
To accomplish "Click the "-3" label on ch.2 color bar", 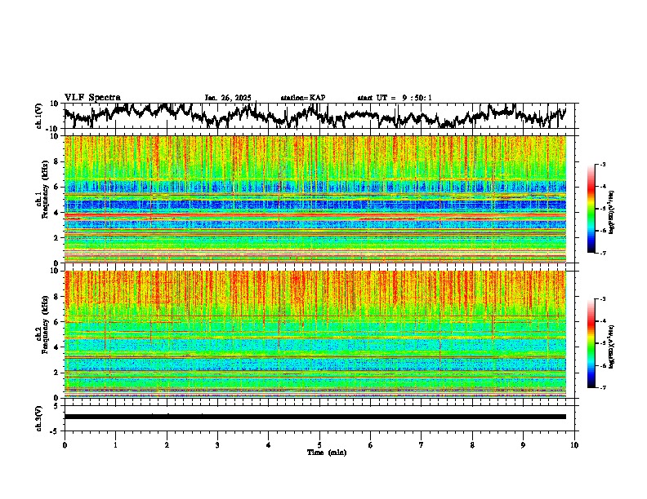I will (x=603, y=299).
